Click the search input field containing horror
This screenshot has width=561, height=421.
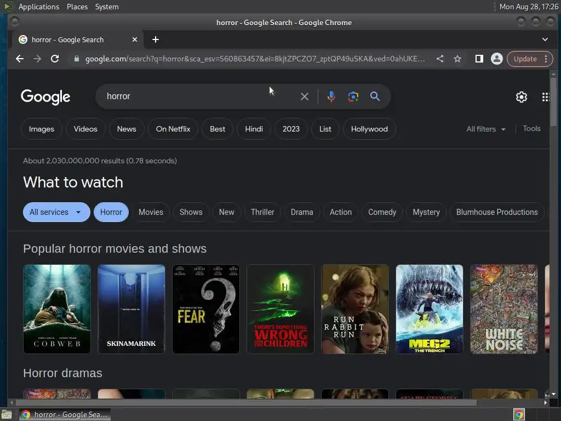coord(201,96)
